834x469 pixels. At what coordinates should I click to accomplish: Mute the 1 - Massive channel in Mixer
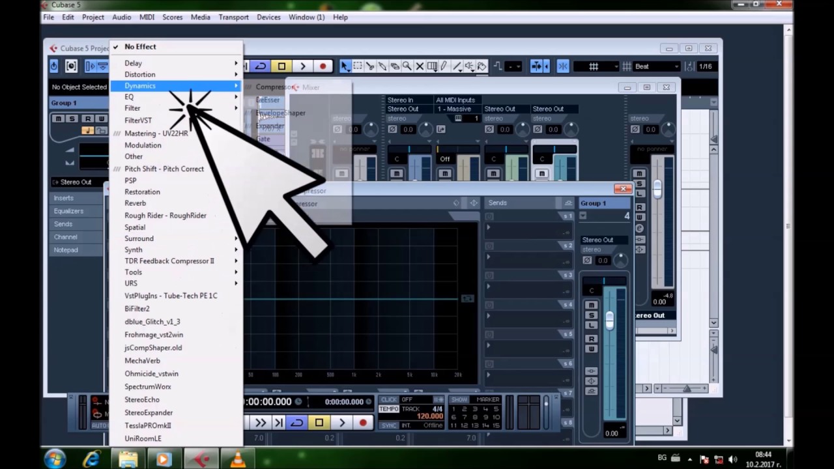pos(445,174)
